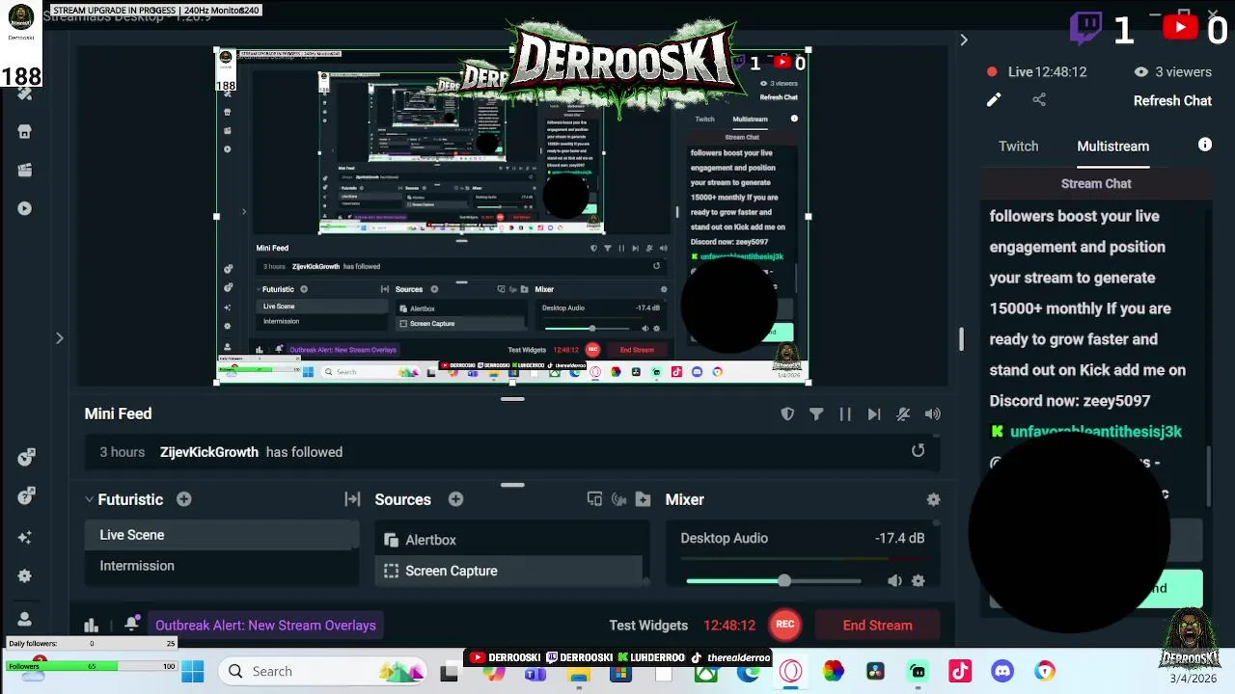Open the sidebar settings gear
The height and width of the screenshot is (694, 1235).
point(25,576)
